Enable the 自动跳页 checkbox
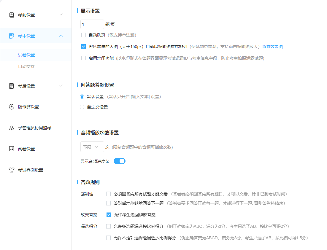Viewport: 327px width, 250px height. 83,35
